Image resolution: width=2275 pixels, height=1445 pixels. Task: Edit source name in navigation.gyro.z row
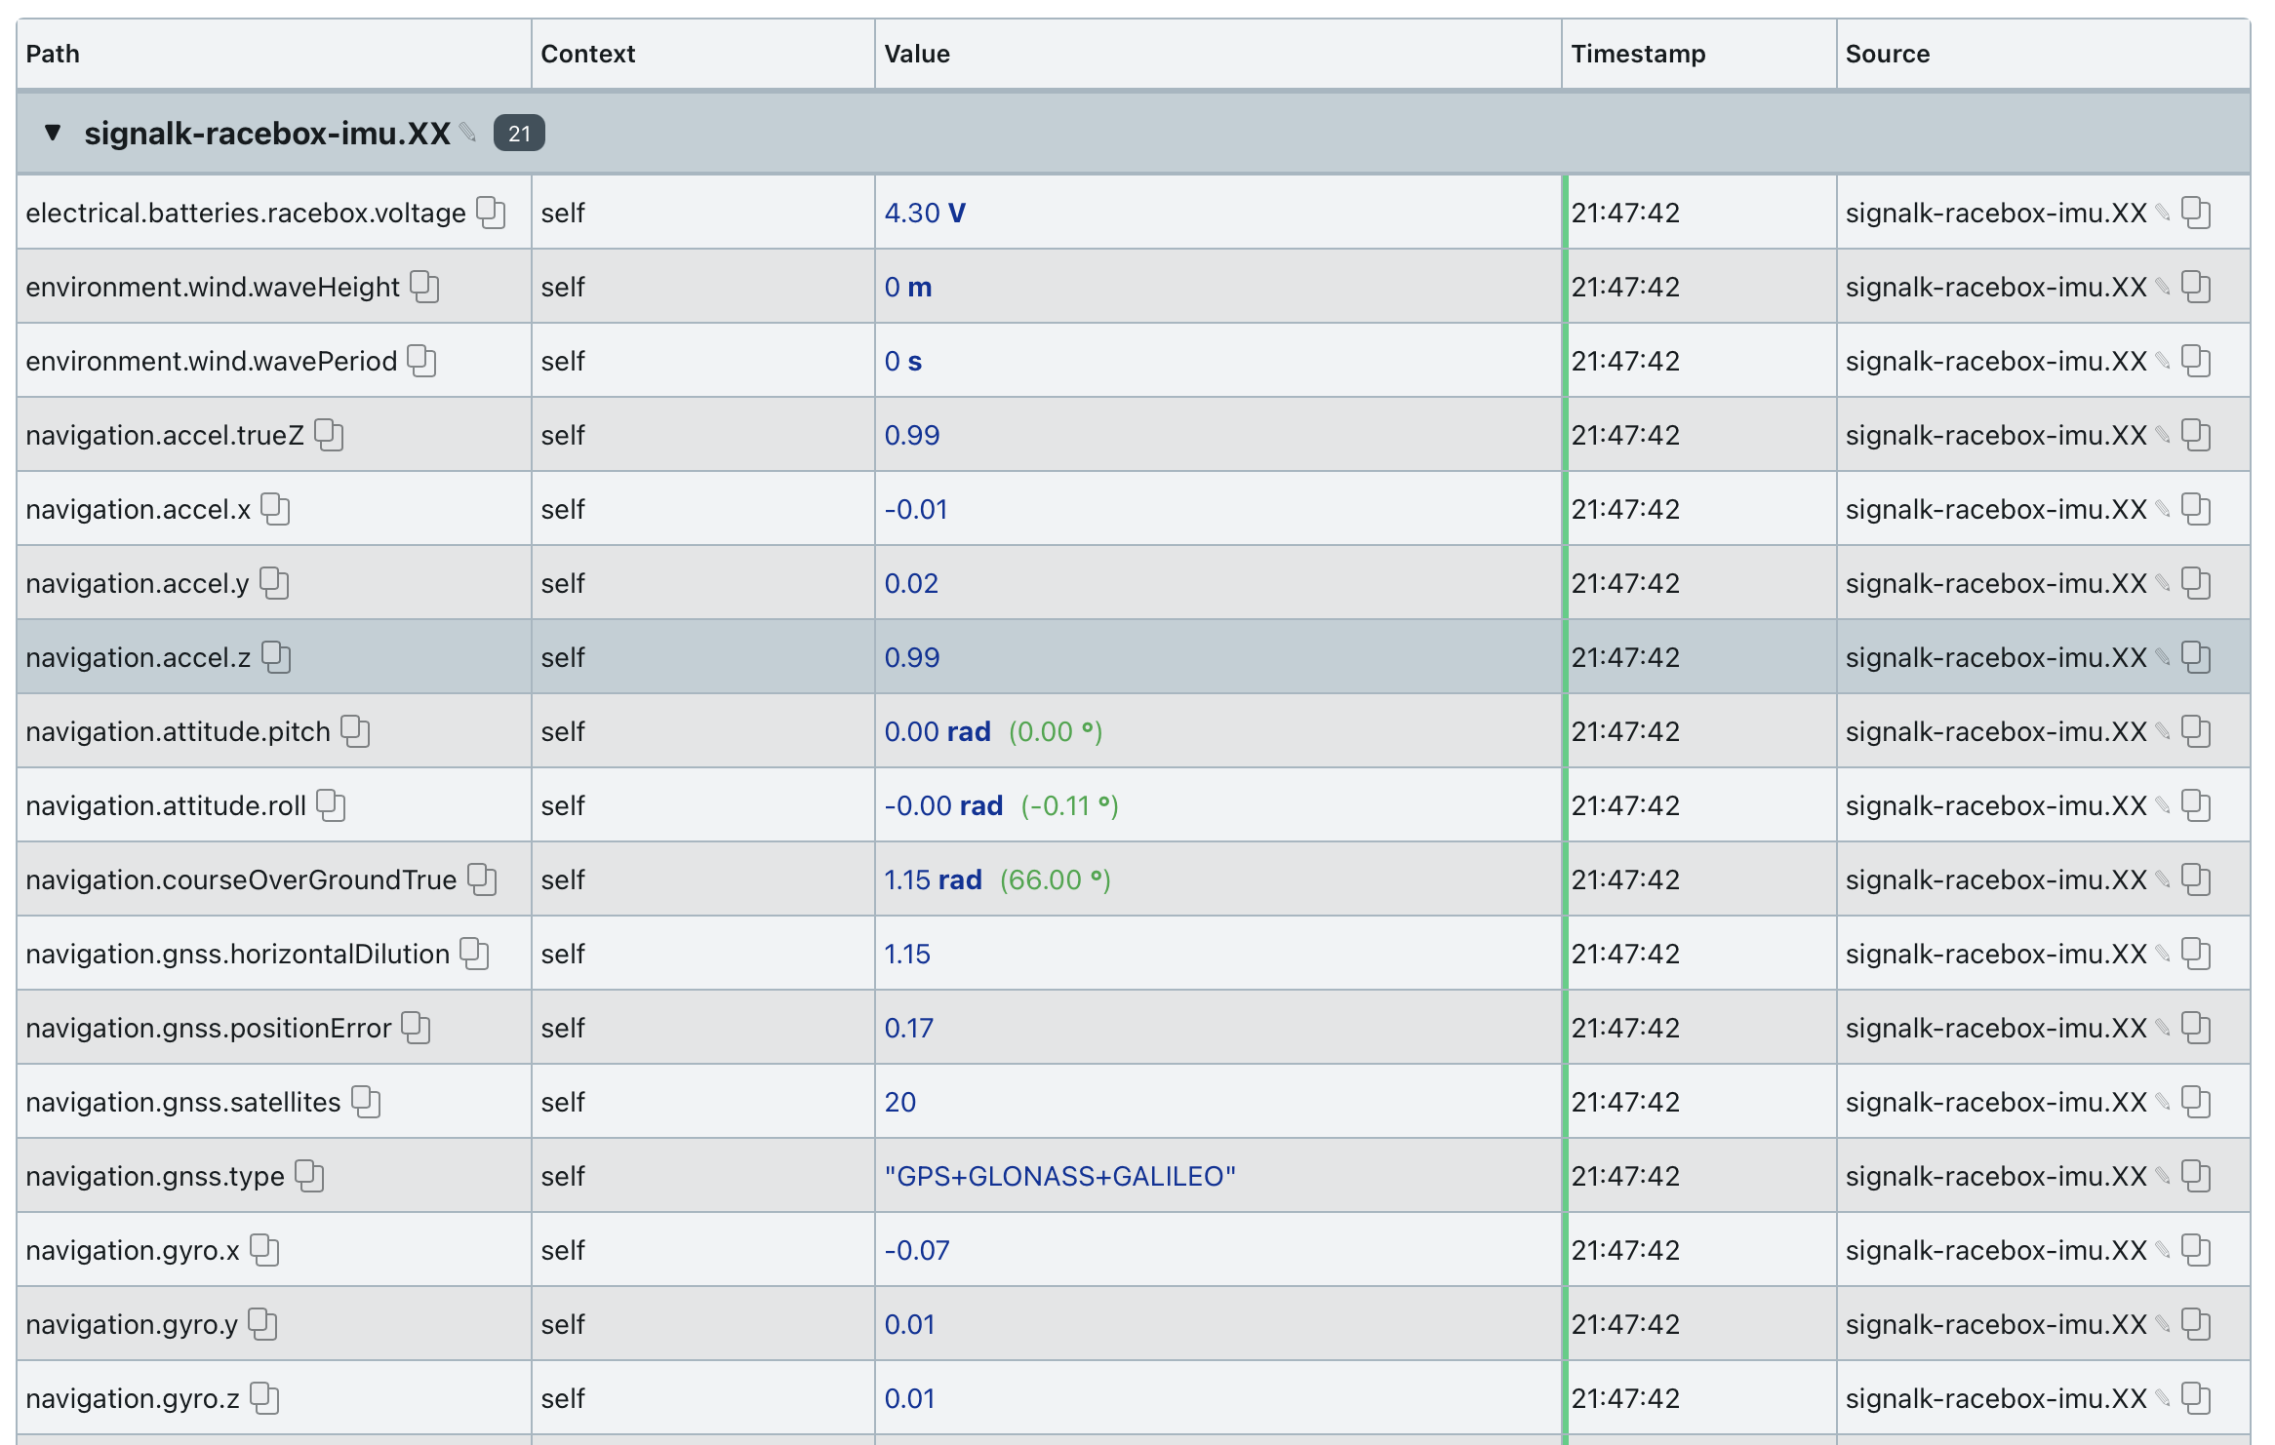click(2163, 1397)
